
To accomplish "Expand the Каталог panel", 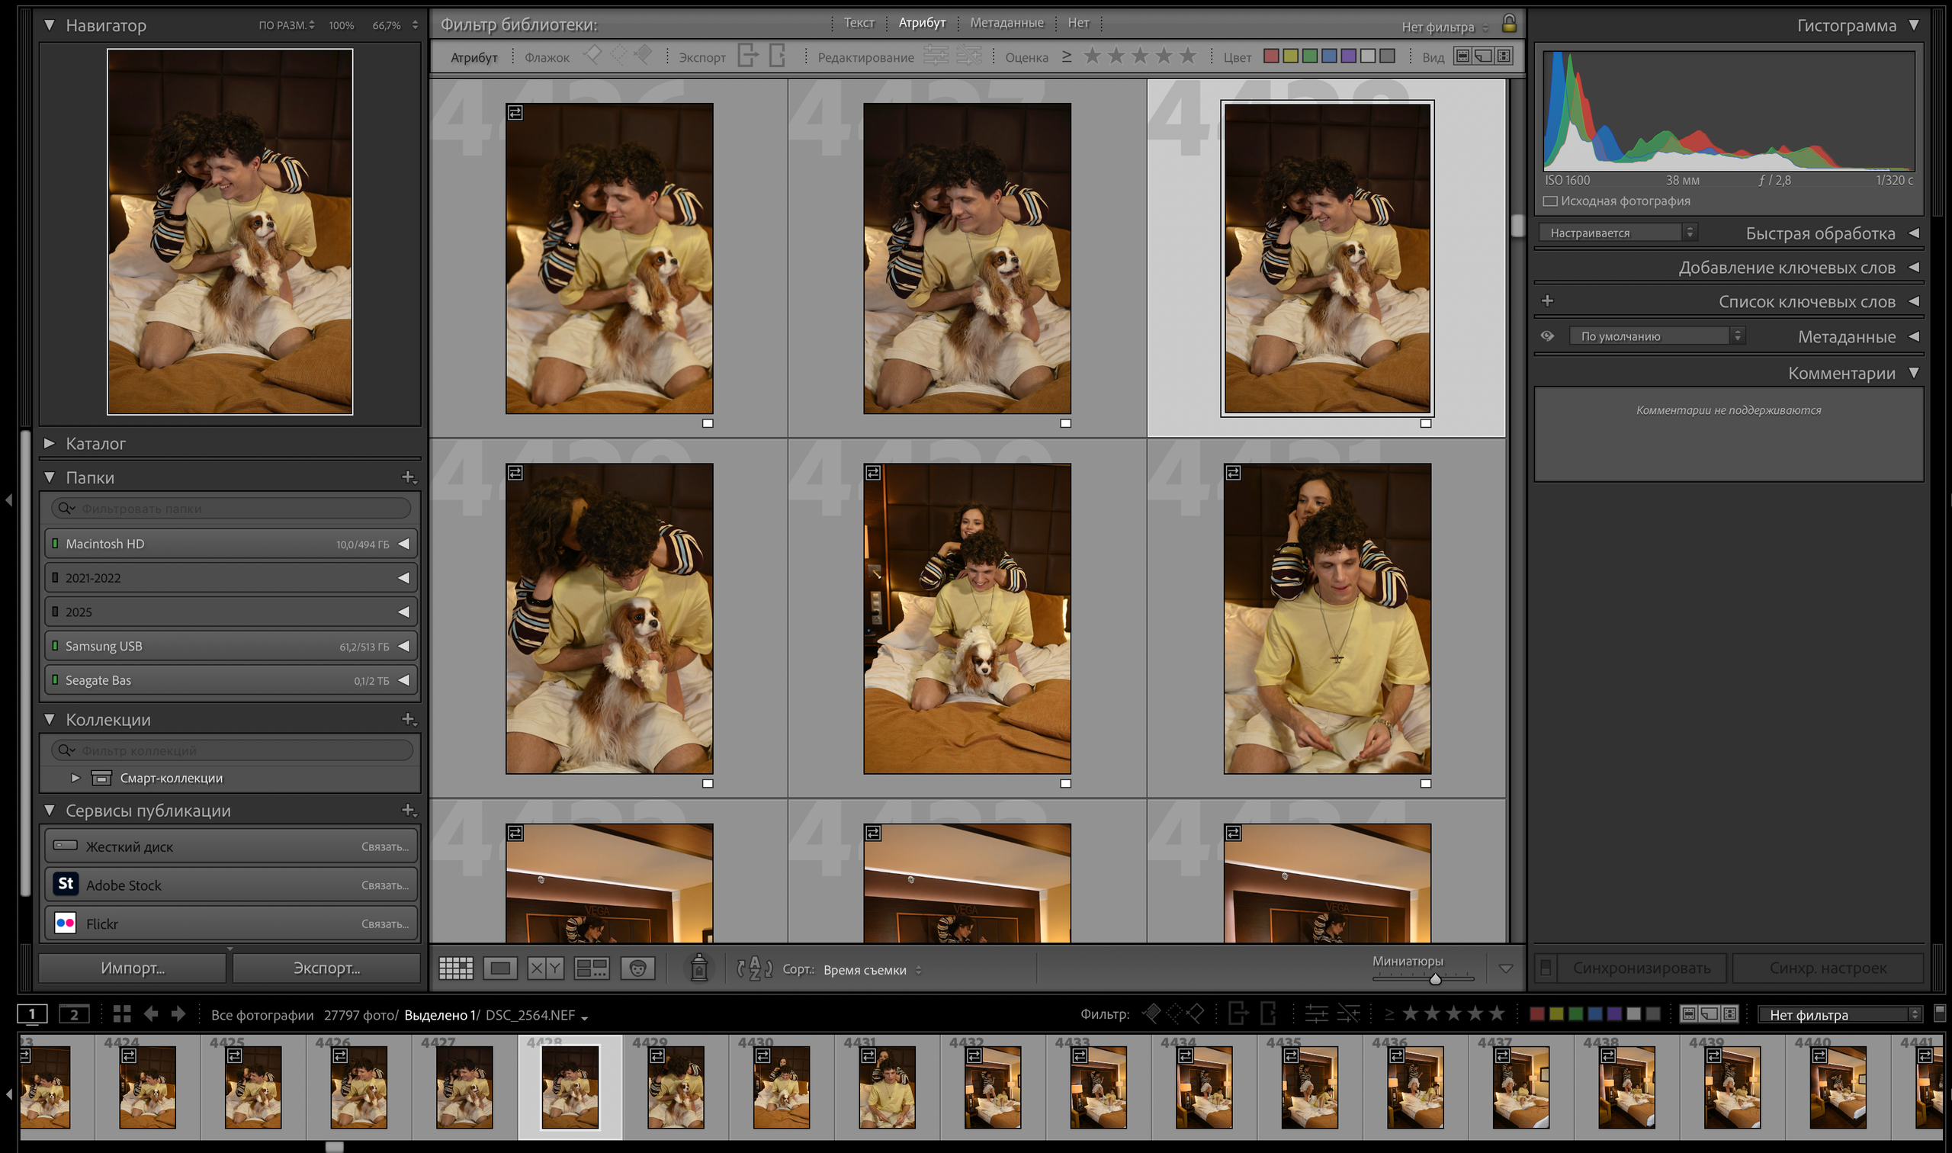I will tap(50, 444).
